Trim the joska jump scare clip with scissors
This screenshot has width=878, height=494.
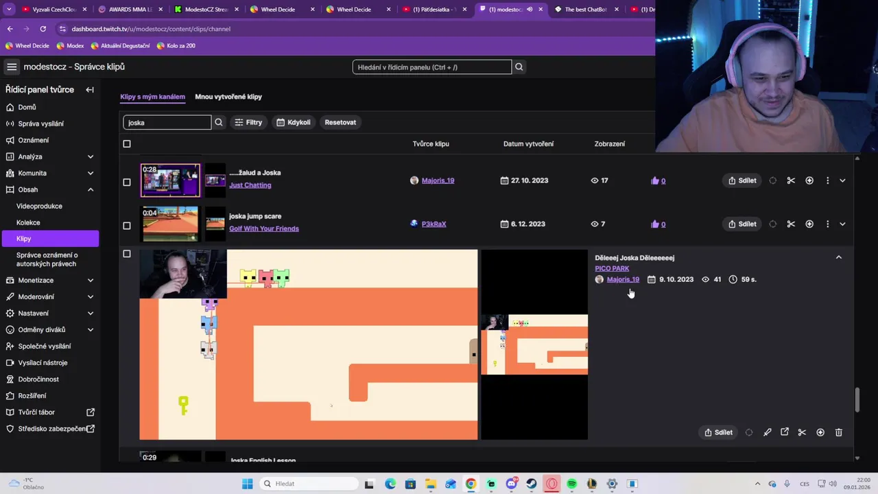click(791, 224)
